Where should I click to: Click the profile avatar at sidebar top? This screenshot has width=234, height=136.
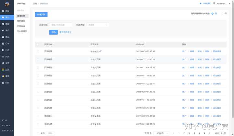(7, 4)
